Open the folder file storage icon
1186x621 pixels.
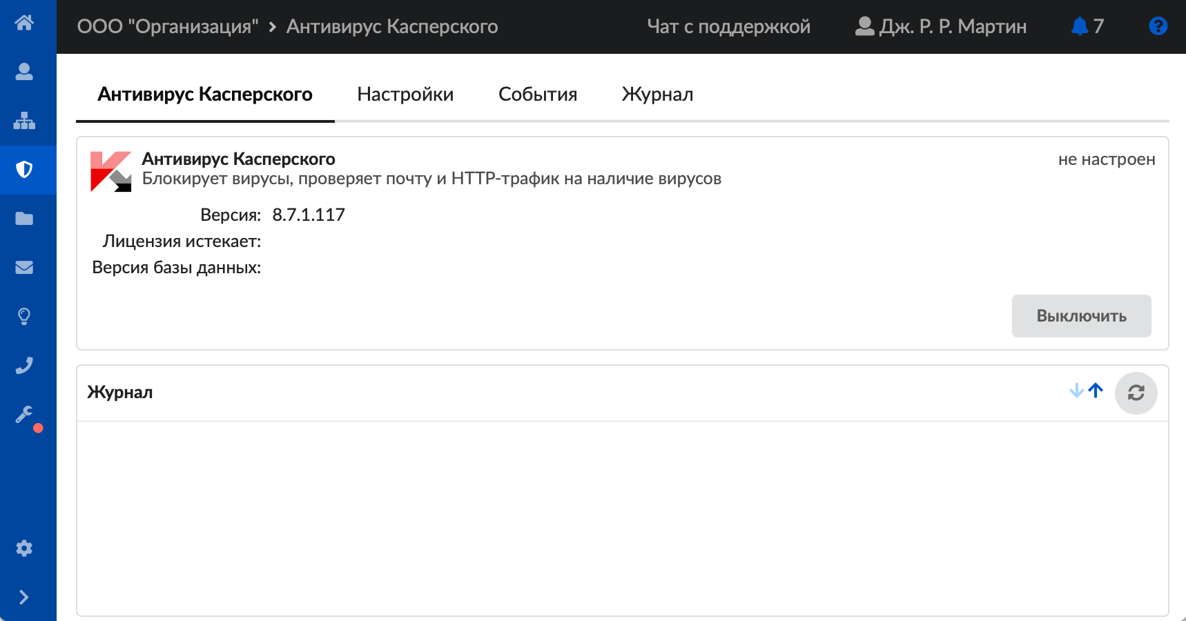[24, 219]
